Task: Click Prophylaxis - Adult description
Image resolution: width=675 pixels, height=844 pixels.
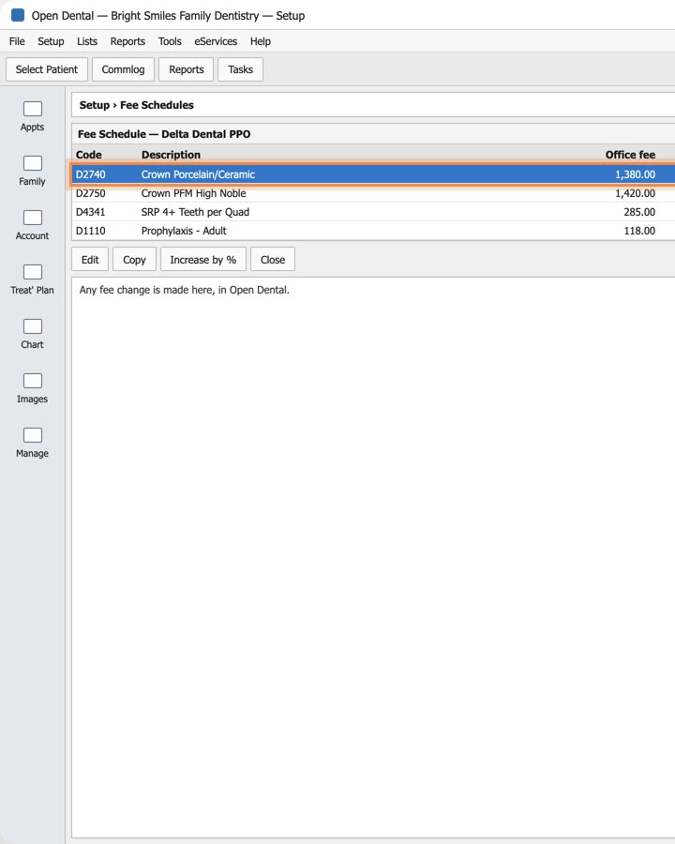Action: [x=184, y=231]
